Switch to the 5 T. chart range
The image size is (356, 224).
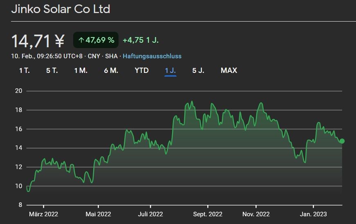pyautogui.click(x=52, y=70)
